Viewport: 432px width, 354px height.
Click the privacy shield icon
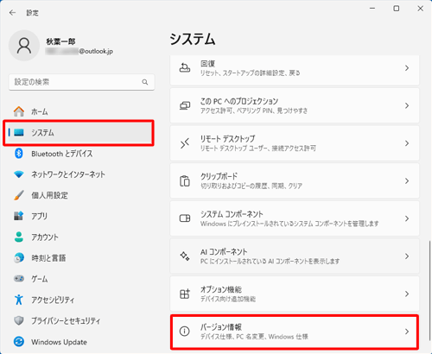tap(19, 320)
